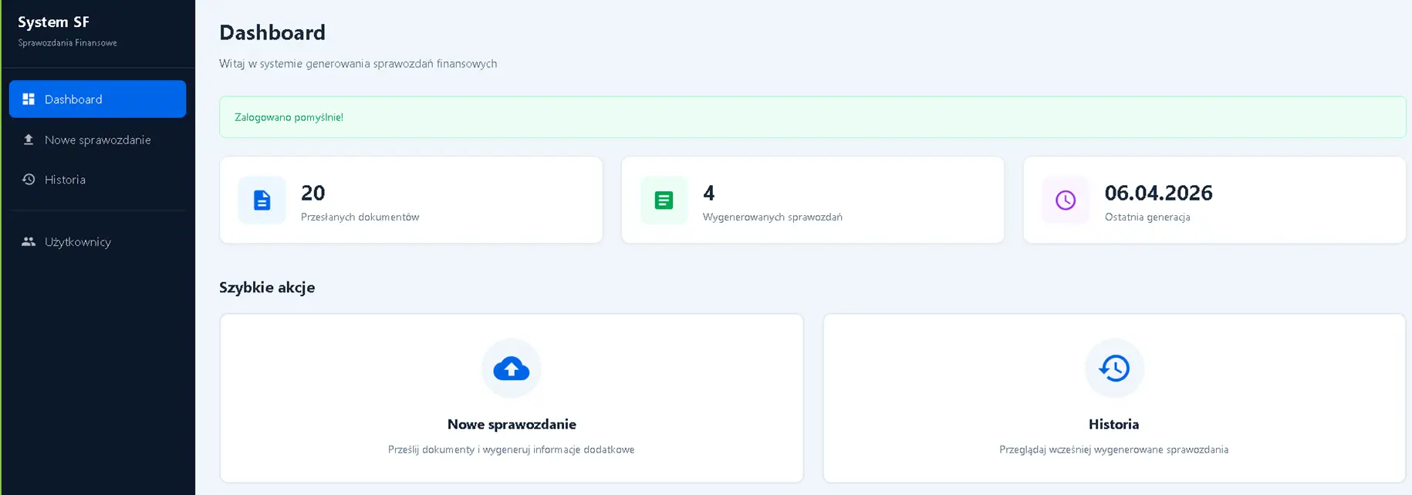Click the purple clock icon for last generation
The width and height of the screenshot is (1412, 495).
click(1066, 200)
